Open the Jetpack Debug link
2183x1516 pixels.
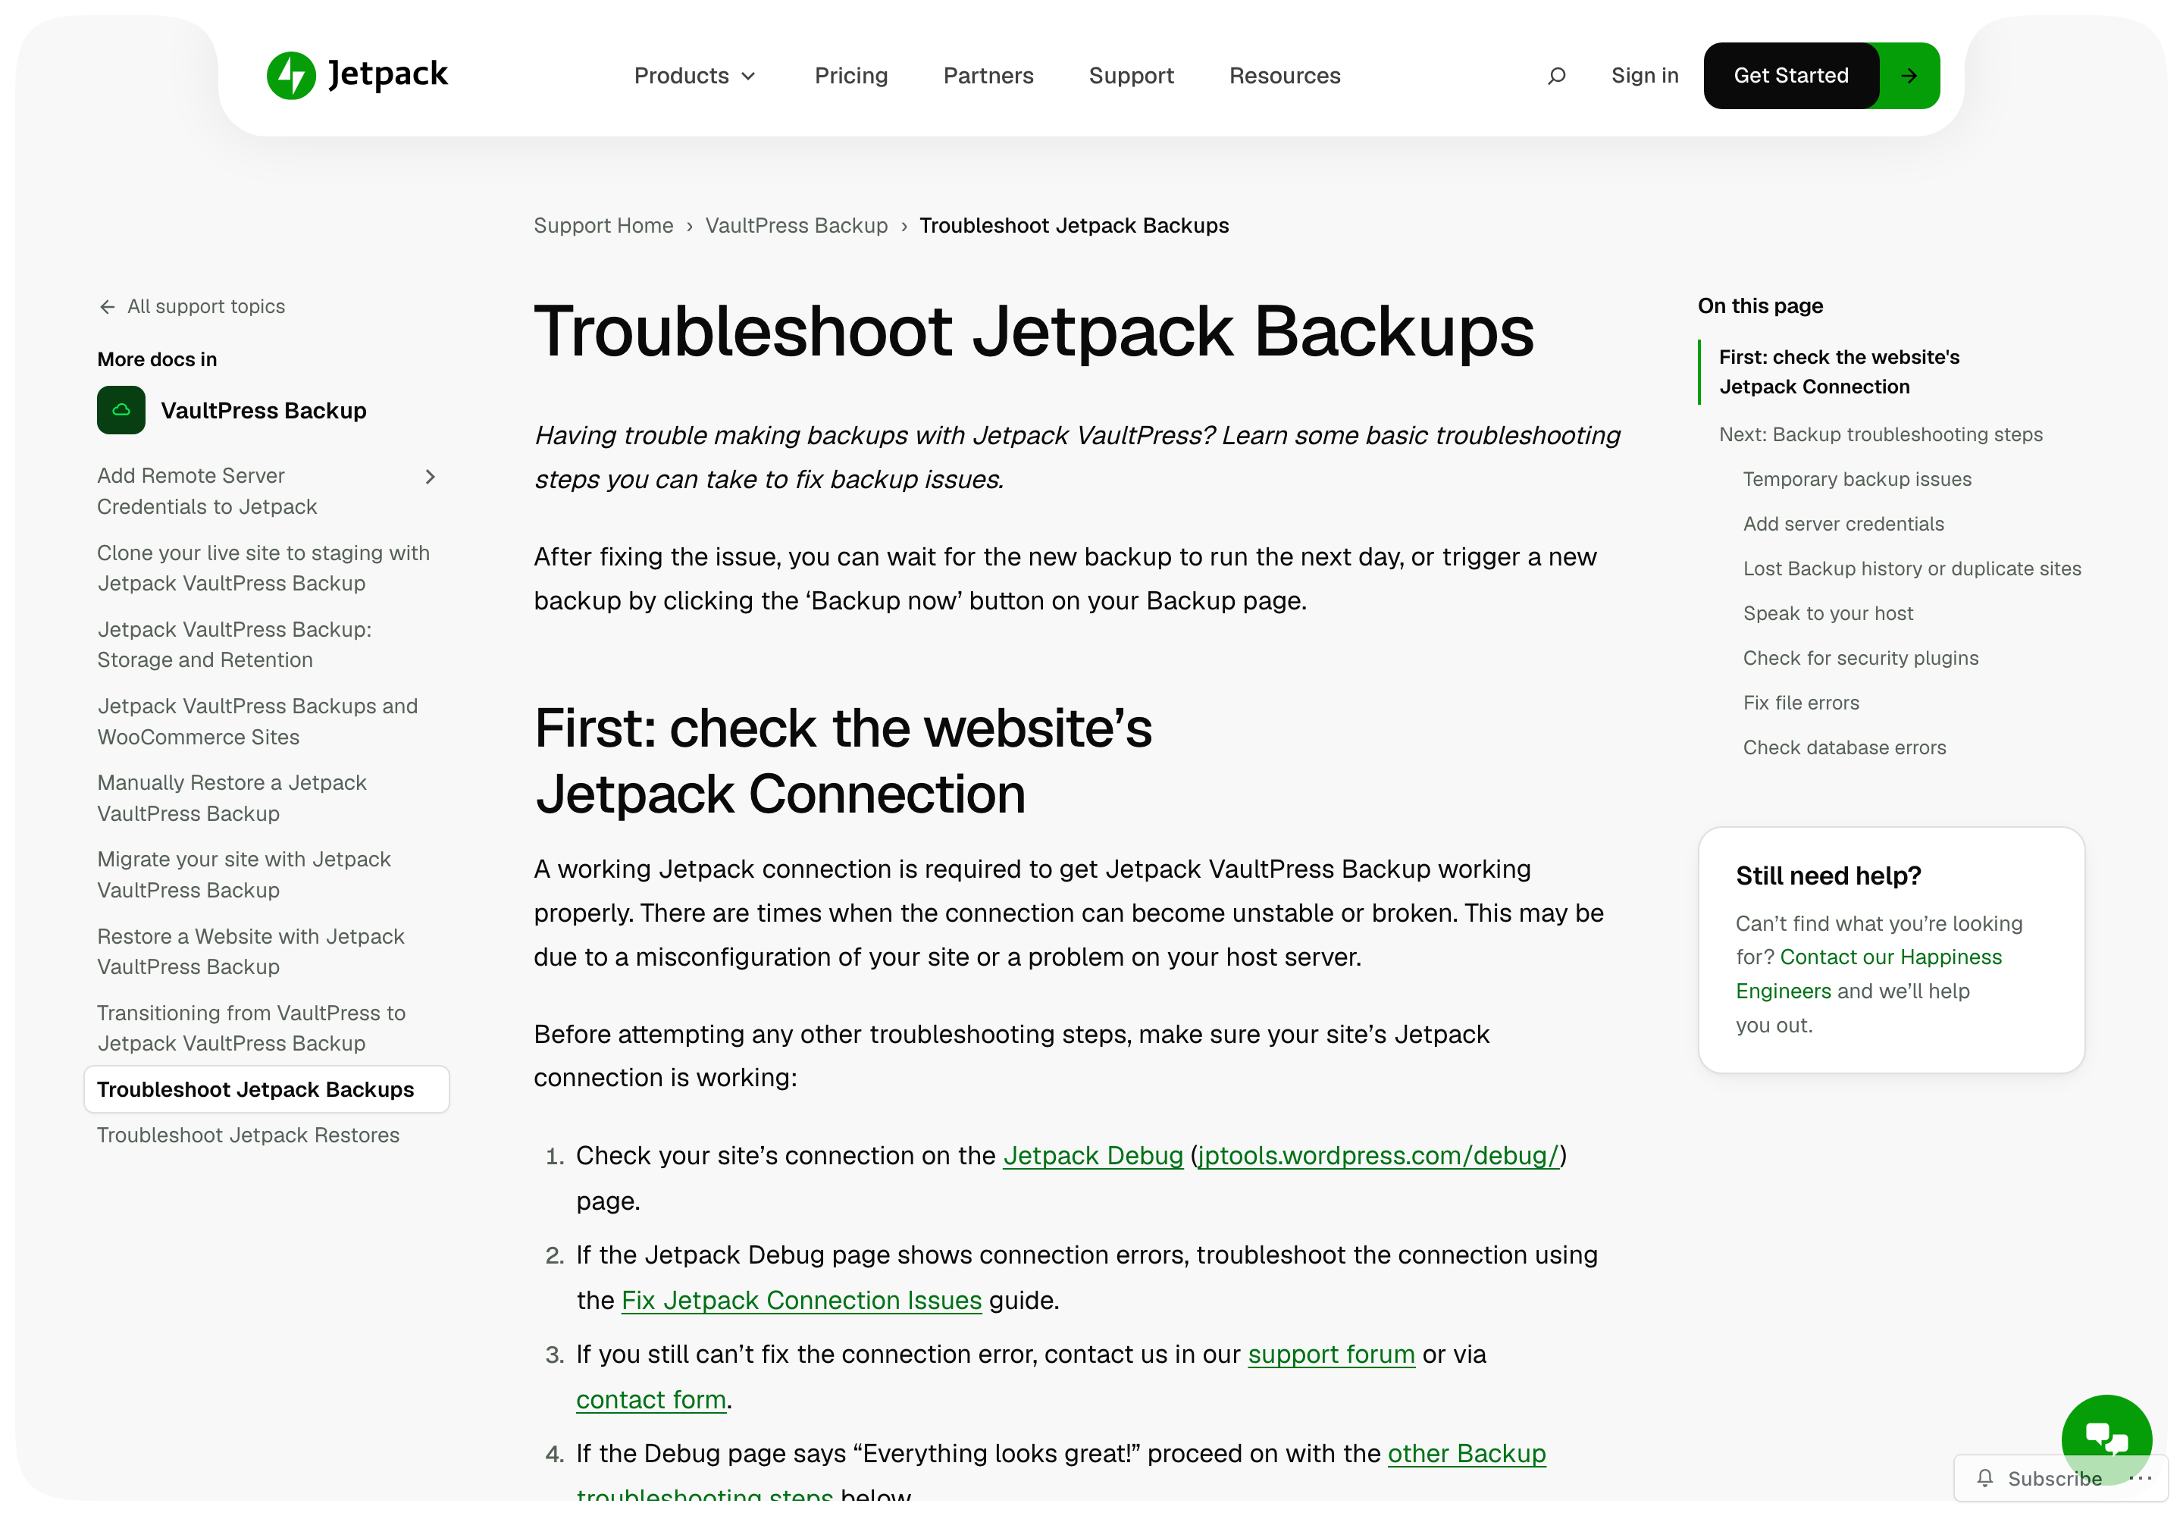click(1092, 1155)
